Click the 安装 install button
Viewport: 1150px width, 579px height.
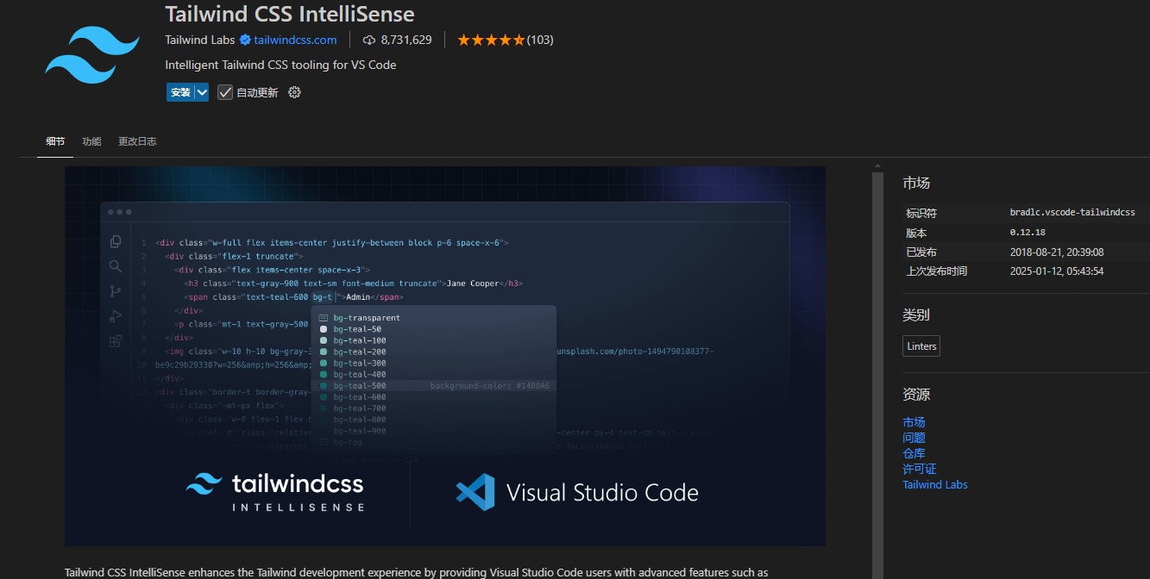180,92
